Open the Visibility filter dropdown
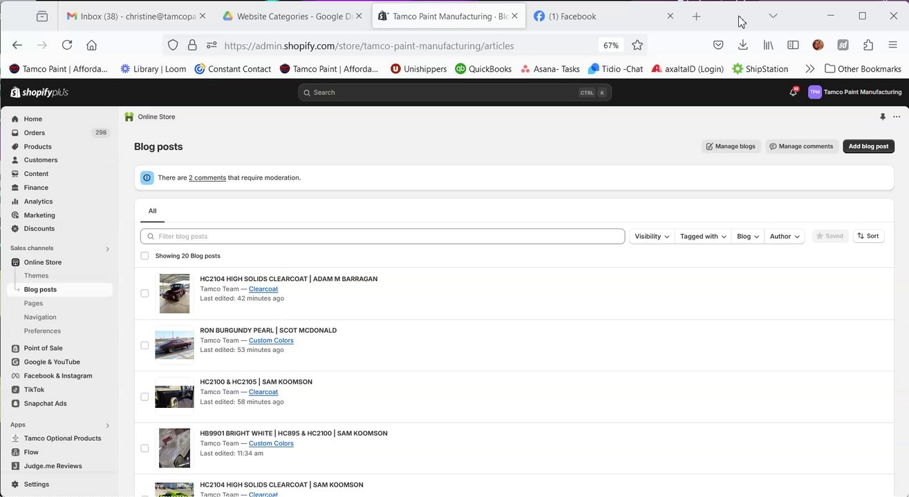909x497 pixels. pyautogui.click(x=651, y=236)
